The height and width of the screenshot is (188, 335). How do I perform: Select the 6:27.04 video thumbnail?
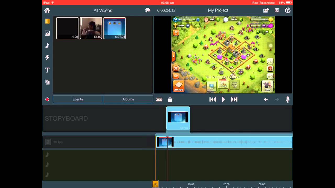pyautogui.click(x=114, y=28)
